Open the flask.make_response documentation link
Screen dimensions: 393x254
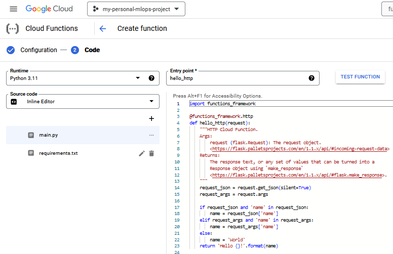[298, 175]
